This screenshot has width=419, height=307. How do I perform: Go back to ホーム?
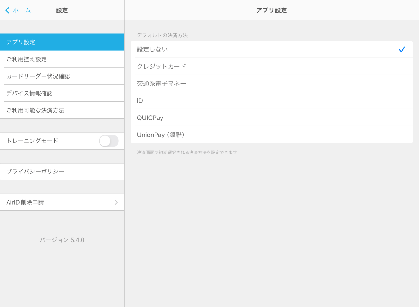click(18, 10)
